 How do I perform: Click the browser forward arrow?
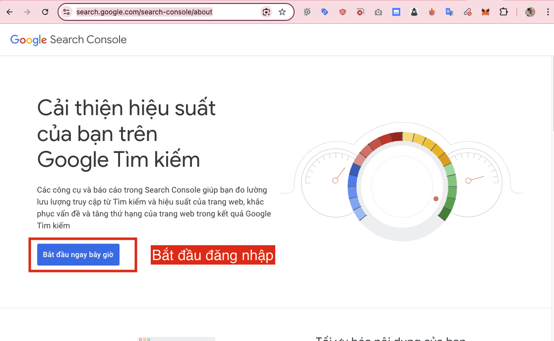(27, 12)
